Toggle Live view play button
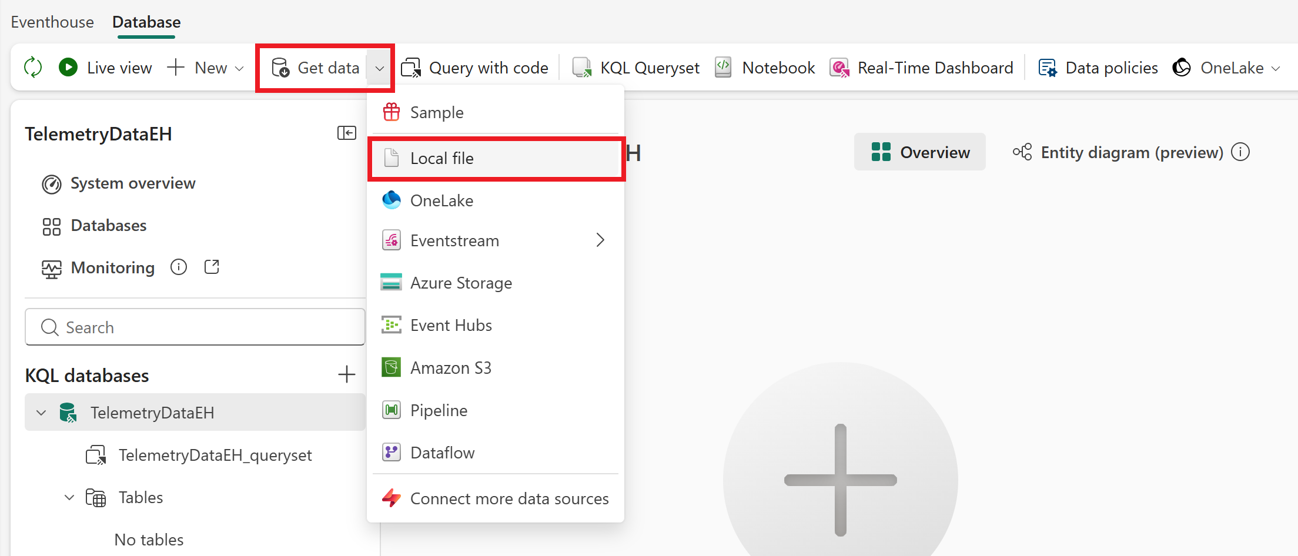 pos(68,68)
